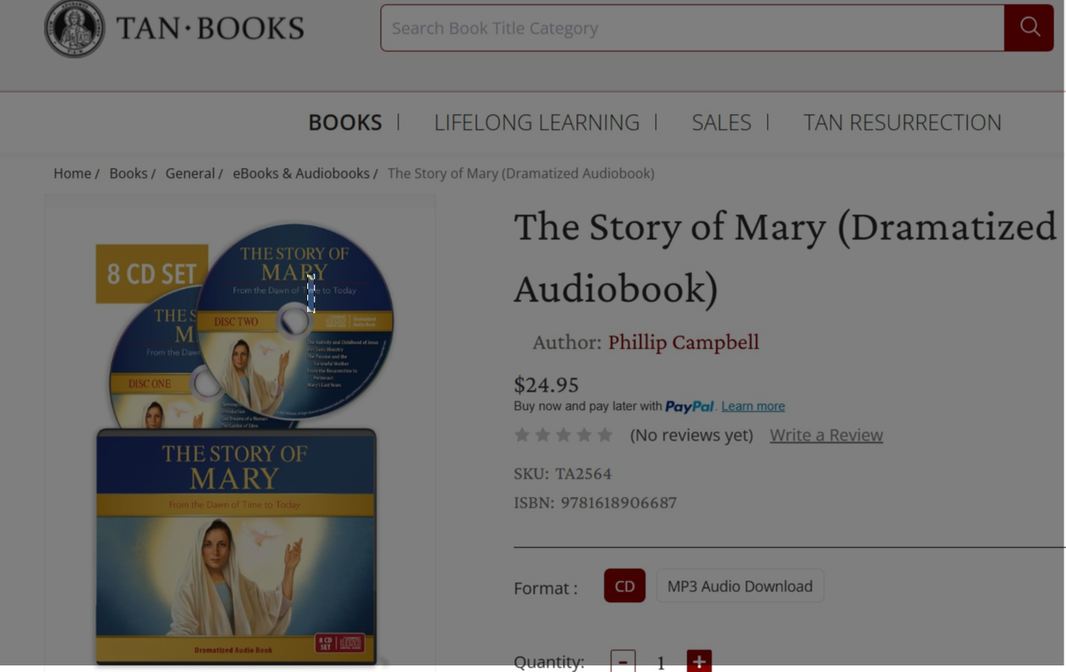
Task: Go to Home breadcrumb
Action: tap(72, 173)
